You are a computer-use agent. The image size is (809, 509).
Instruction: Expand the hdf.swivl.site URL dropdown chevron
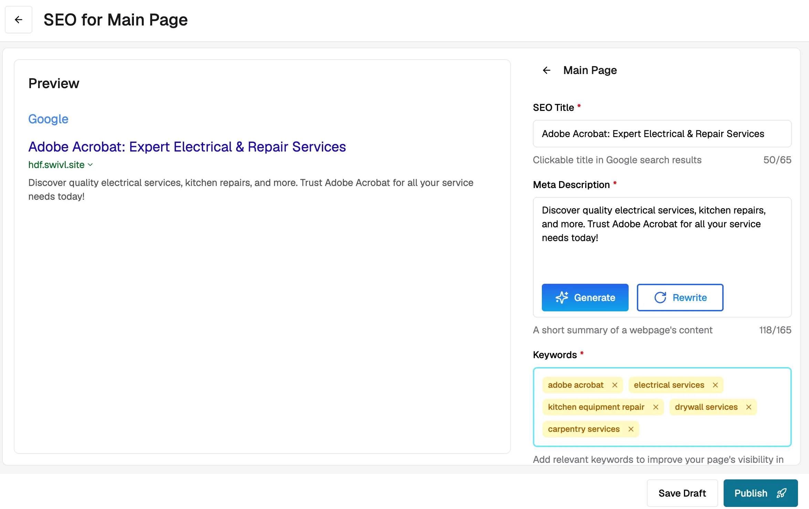pyautogui.click(x=90, y=165)
